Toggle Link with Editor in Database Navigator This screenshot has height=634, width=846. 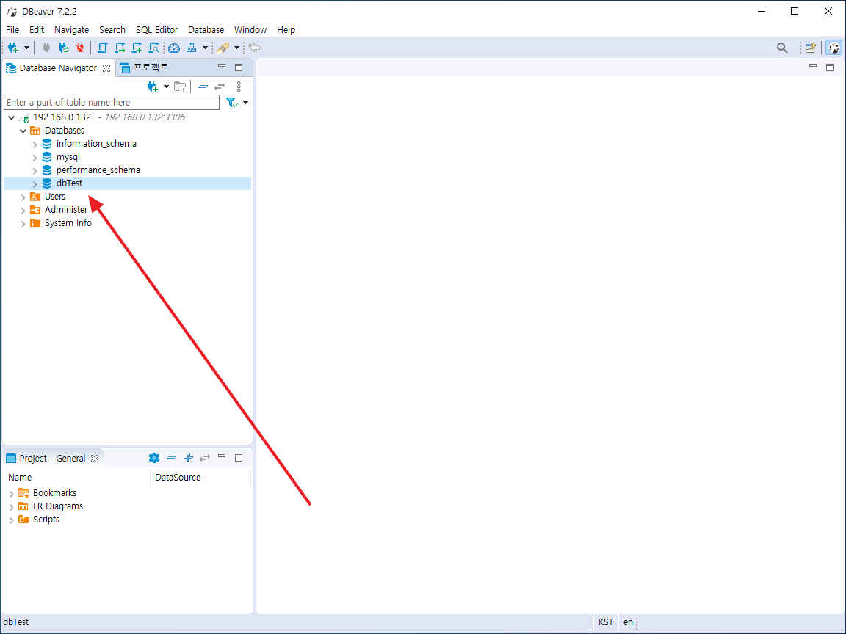coord(220,87)
